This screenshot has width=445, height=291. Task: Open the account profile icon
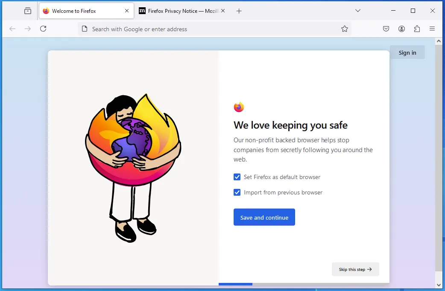coord(401,29)
